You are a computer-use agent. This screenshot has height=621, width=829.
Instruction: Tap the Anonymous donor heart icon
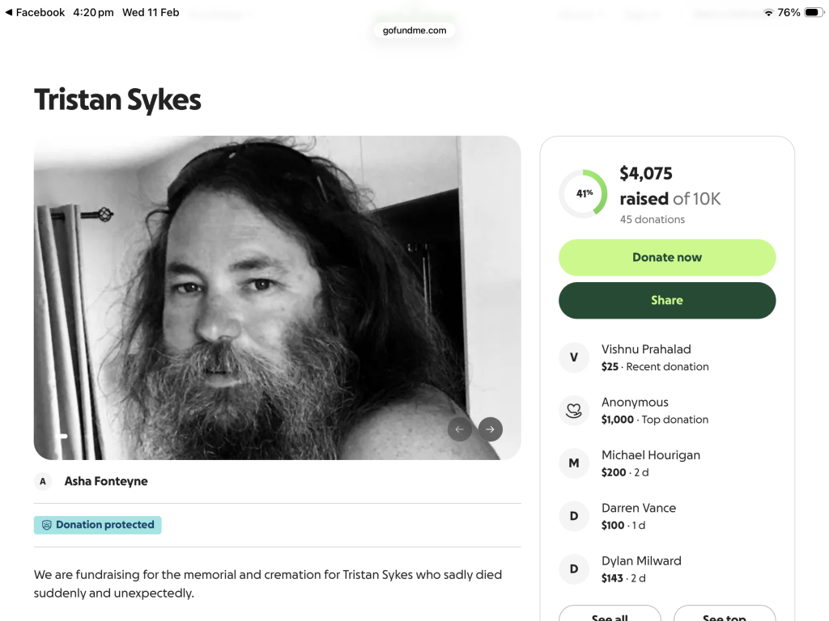click(x=574, y=411)
